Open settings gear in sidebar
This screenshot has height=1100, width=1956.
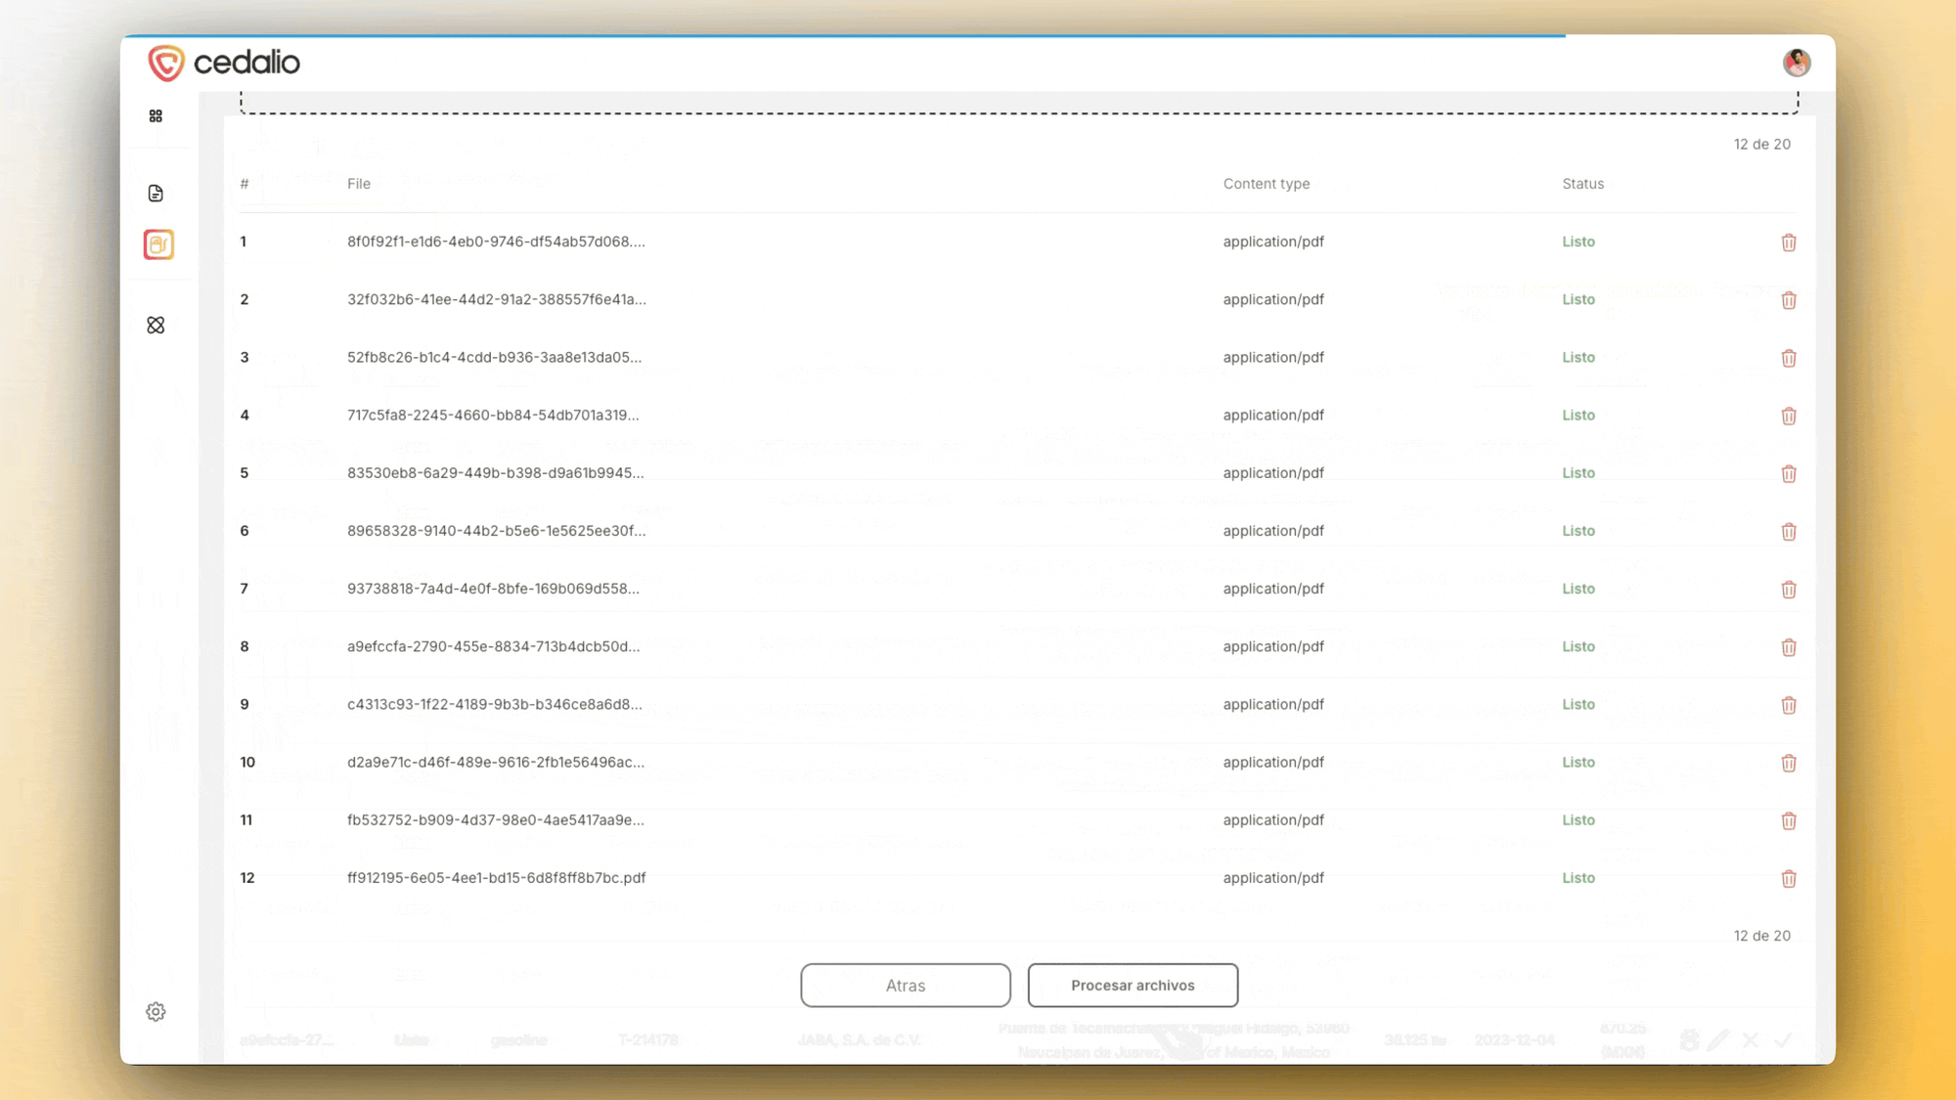coord(156,1012)
